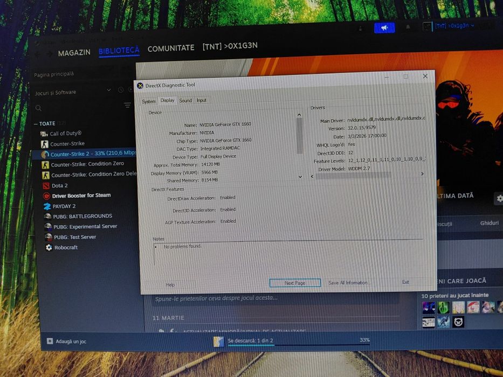This screenshot has height=377, width=503.
Task: Click the download progress bar at 33%
Action: pyautogui.click(x=299, y=345)
